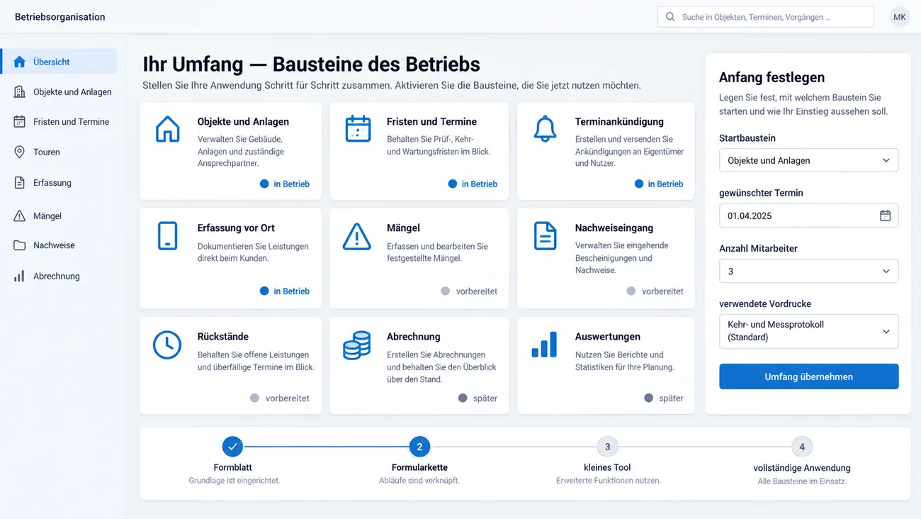Toggle 'später' status on Abrechnung card
921x519 pixels.
[478, 398]
